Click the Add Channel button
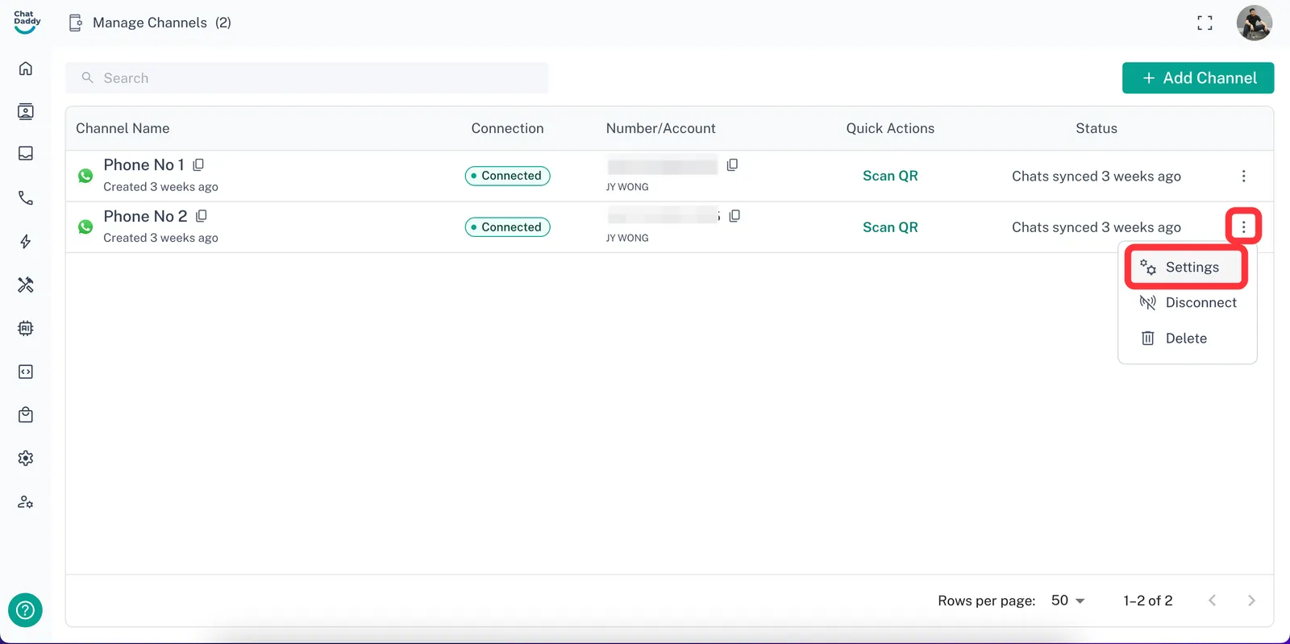The width and height of the screenshot is (1290, 644). 1198,78
